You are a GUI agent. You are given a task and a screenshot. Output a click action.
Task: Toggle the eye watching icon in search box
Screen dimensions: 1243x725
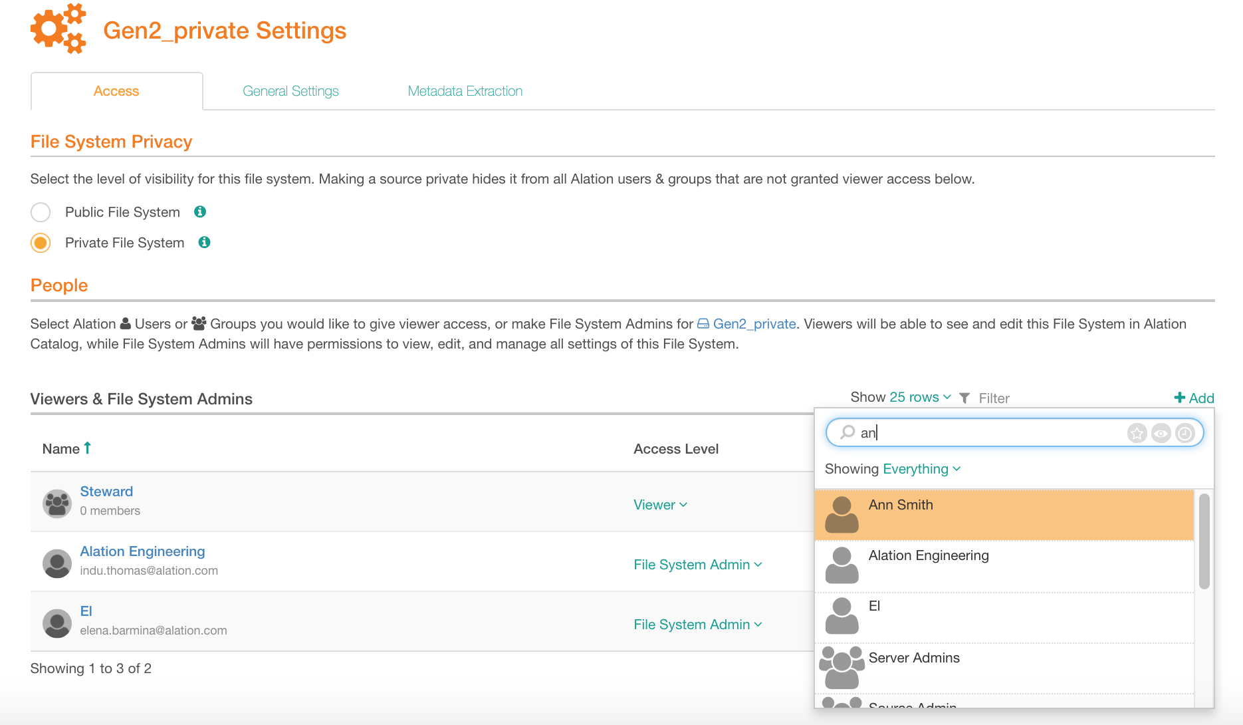coord(1161,433)
